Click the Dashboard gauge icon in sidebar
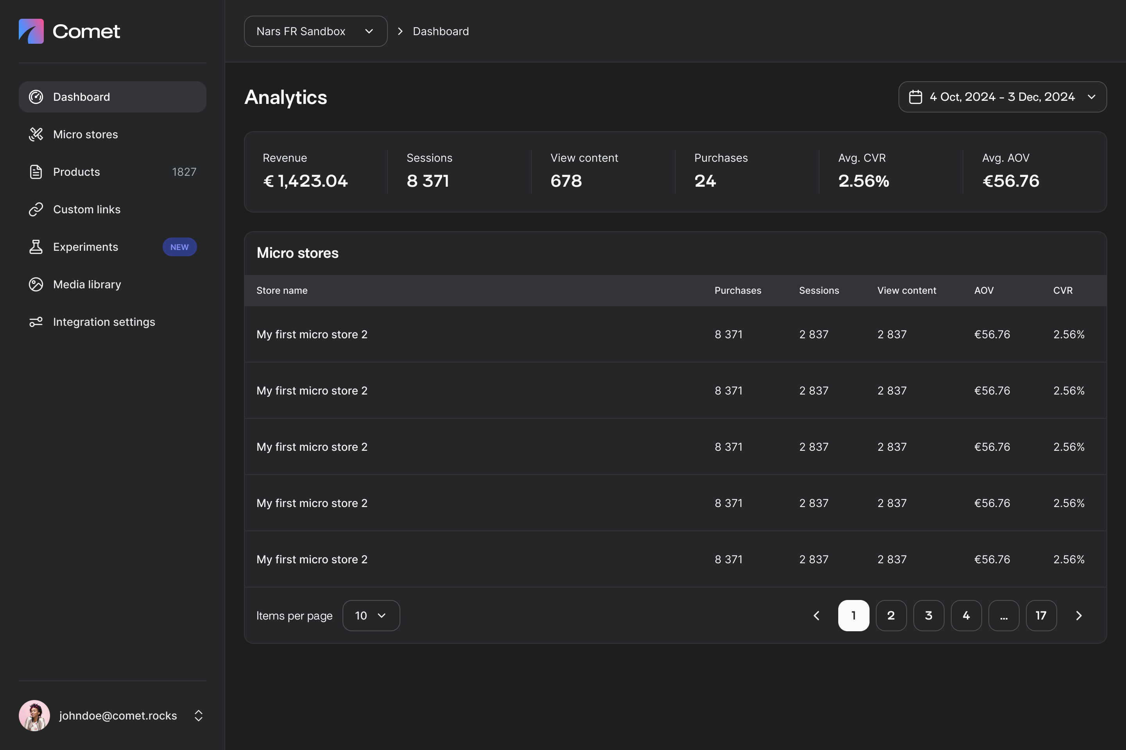The width and height of the screenshot is (1126, 750). (36, 97)
